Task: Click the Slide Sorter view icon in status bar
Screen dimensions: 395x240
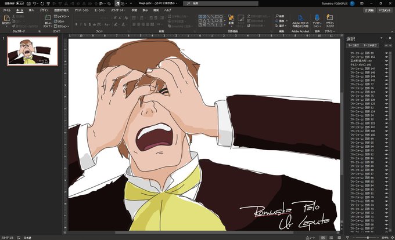Action: point(331,238)
